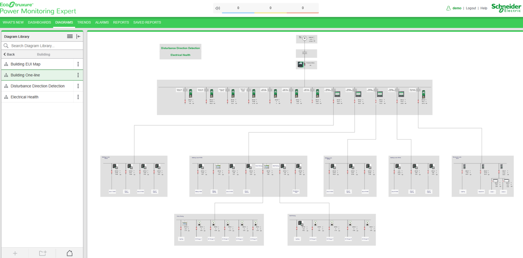Go to home diagram icon

pos(69,253)
